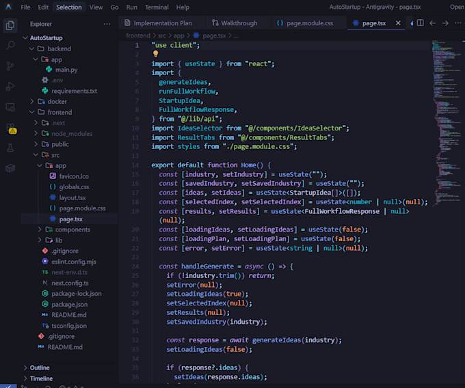Expand the node_modules folder
Screen dimensions: 465x388
36,133
